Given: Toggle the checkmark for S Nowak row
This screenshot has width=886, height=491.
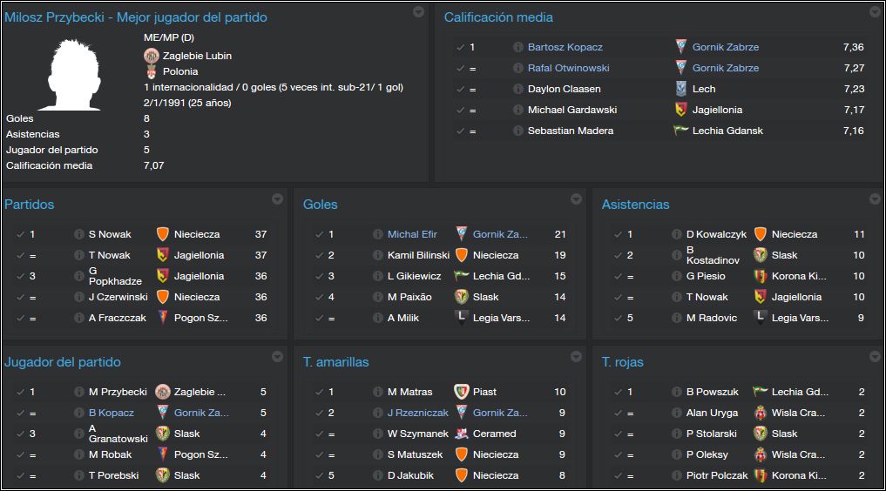Looking at the screenshot, I should point(21,234).
